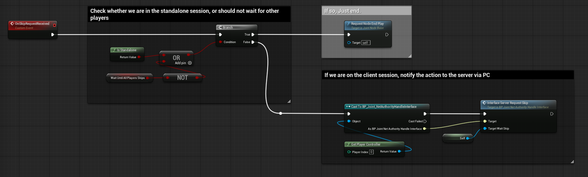Viewport: 588px width, 177px height.
Task: Click the exec output pin of OnSkipRequestReceived
Action: [53, 35]
